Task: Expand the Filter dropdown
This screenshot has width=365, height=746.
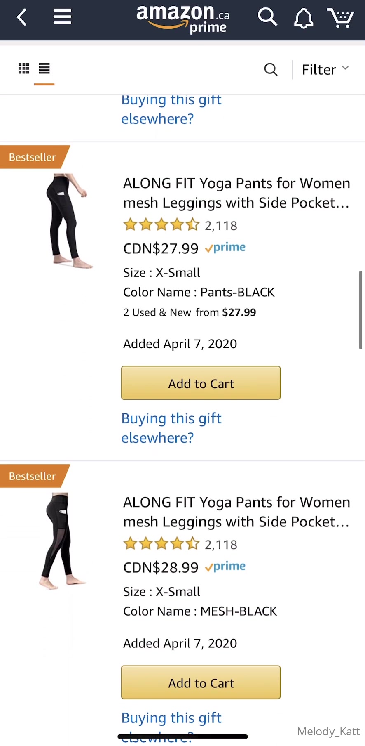Action: 325,69
